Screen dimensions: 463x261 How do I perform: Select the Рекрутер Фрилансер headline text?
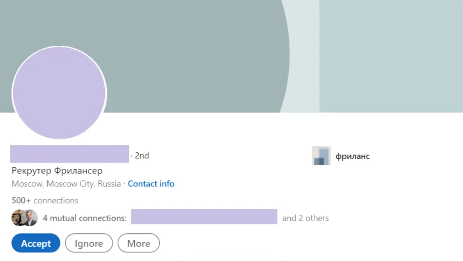point(57,171)
